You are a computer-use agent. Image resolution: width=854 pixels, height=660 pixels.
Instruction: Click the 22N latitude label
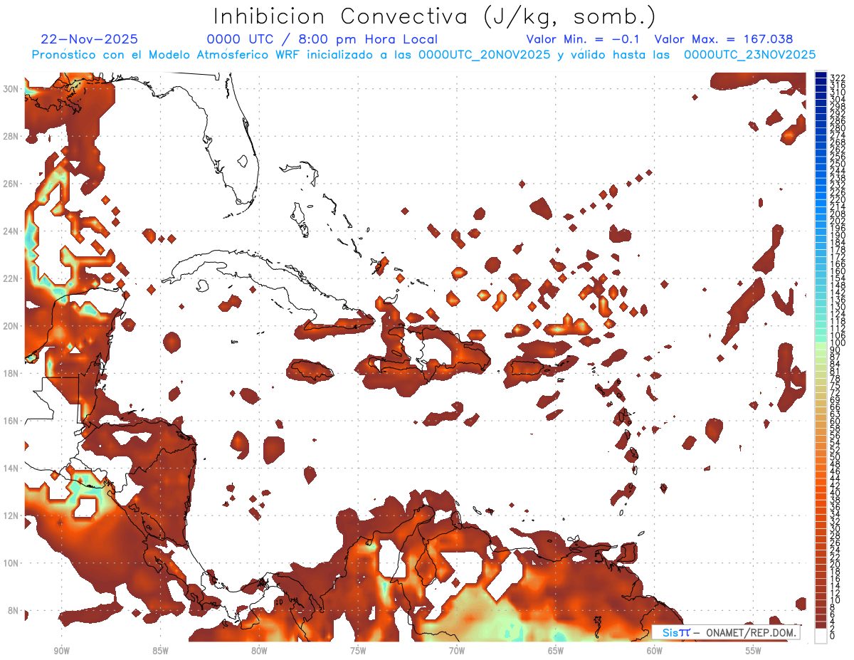(x=12, y=278)
